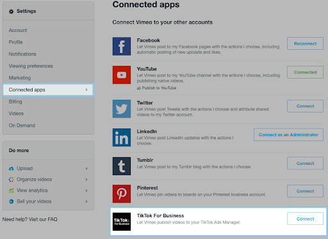Open View analytics in Do more
The image size is (328, 239).
tap(32, 190)
